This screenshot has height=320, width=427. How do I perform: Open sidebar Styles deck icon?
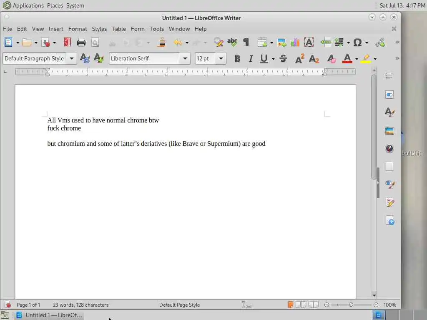point(389,112)
